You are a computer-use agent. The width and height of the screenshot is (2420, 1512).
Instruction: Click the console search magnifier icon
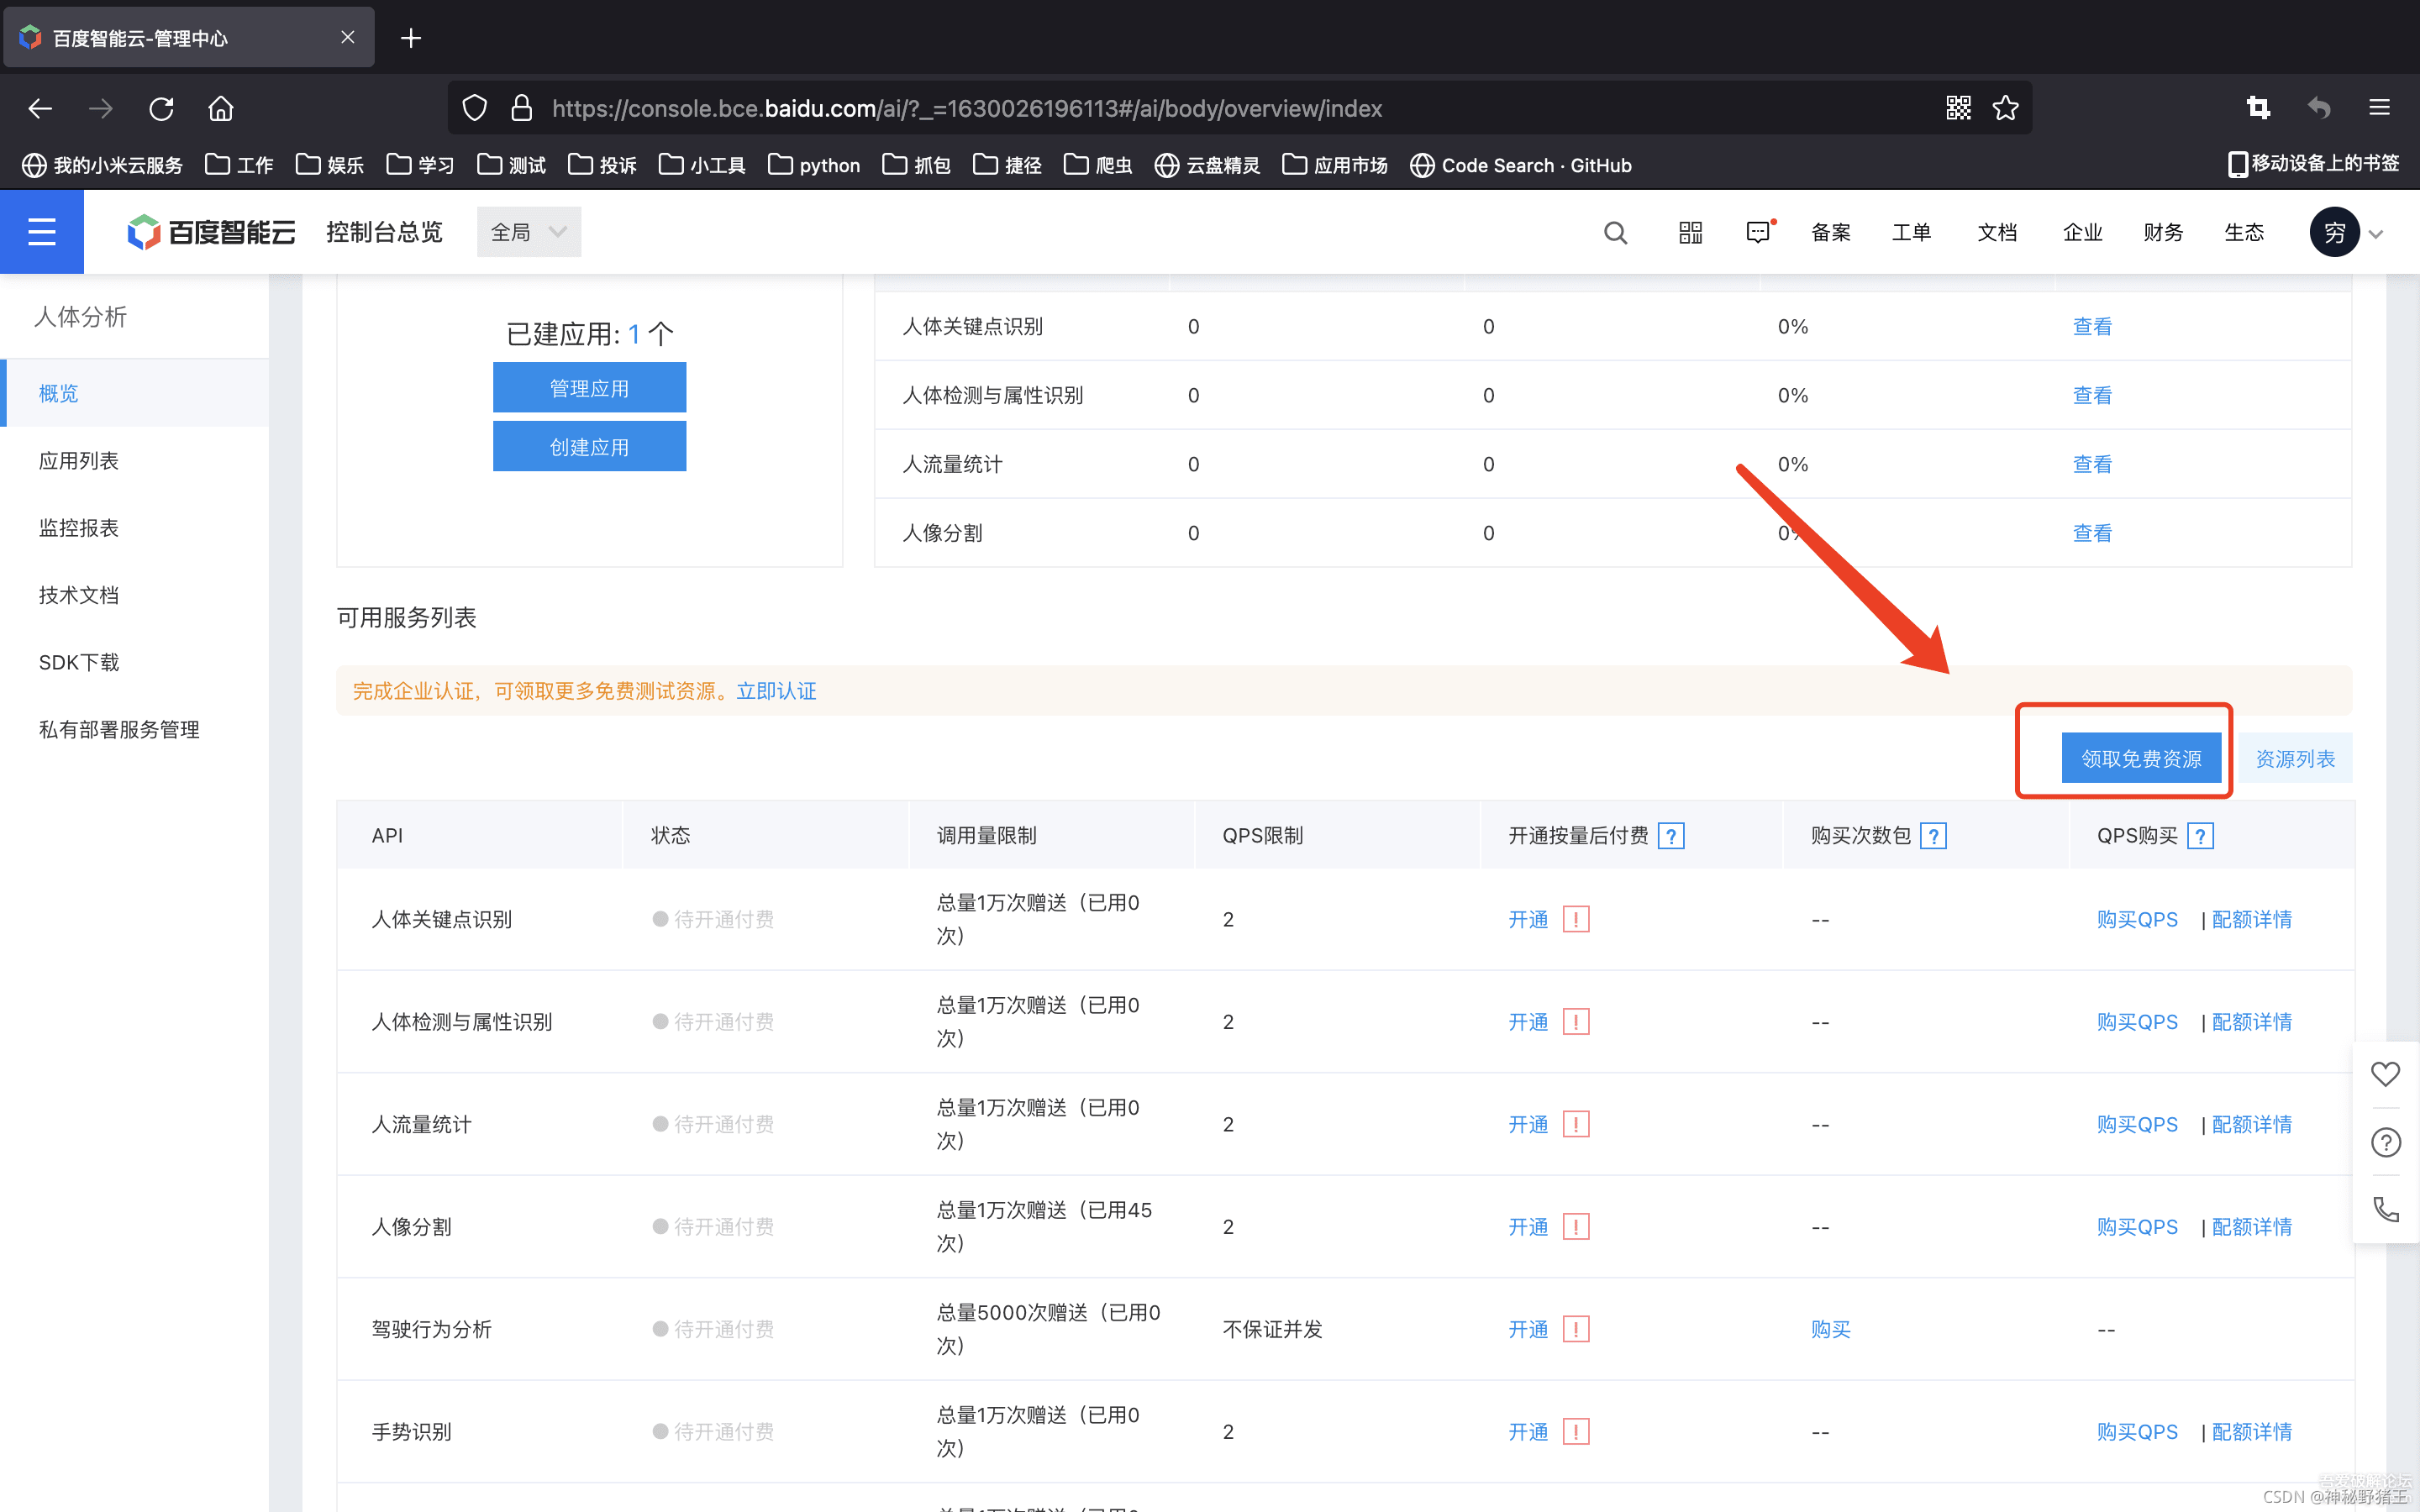point(1615,232)
